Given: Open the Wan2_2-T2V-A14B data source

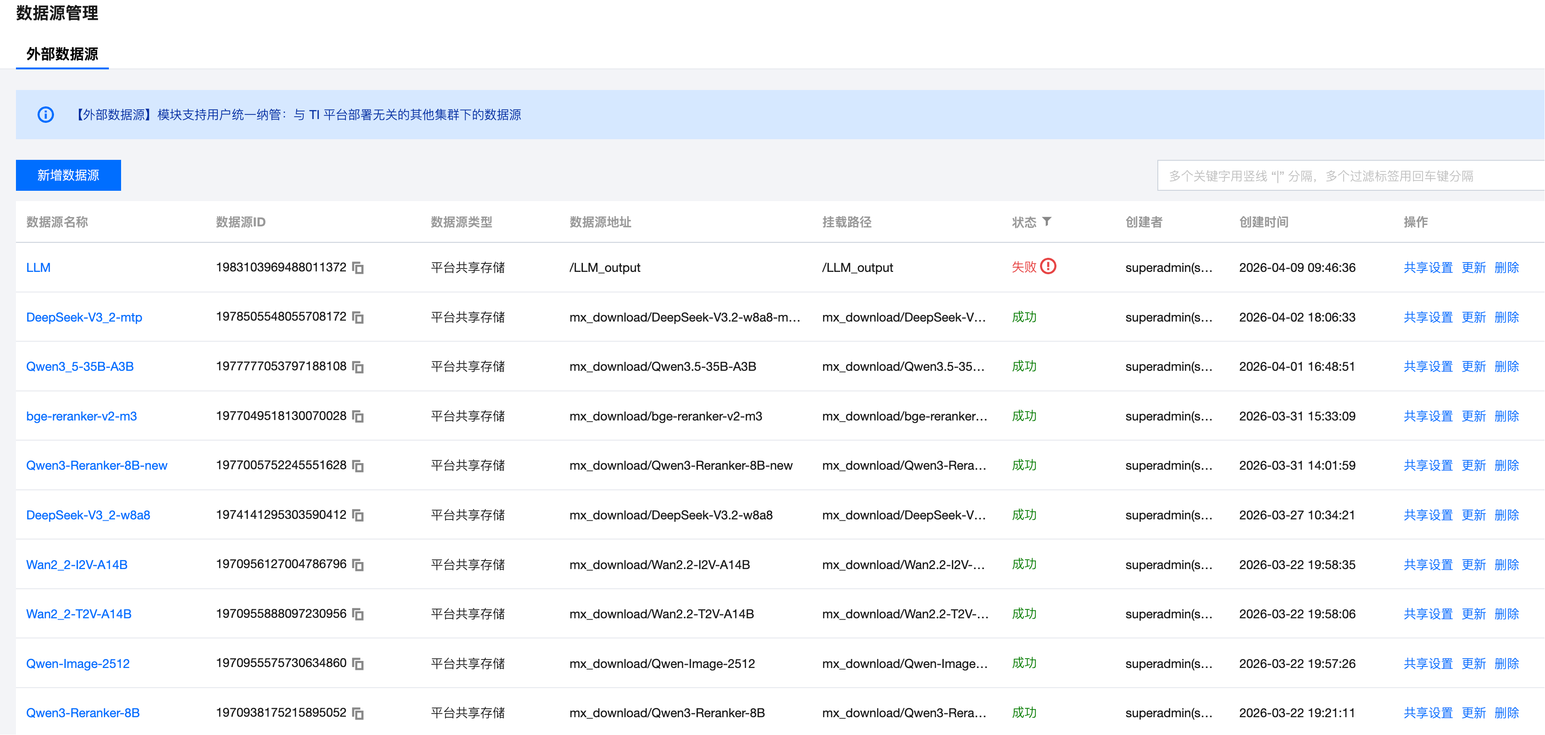Looking at the screenshot, I should [x=78, y=614].
